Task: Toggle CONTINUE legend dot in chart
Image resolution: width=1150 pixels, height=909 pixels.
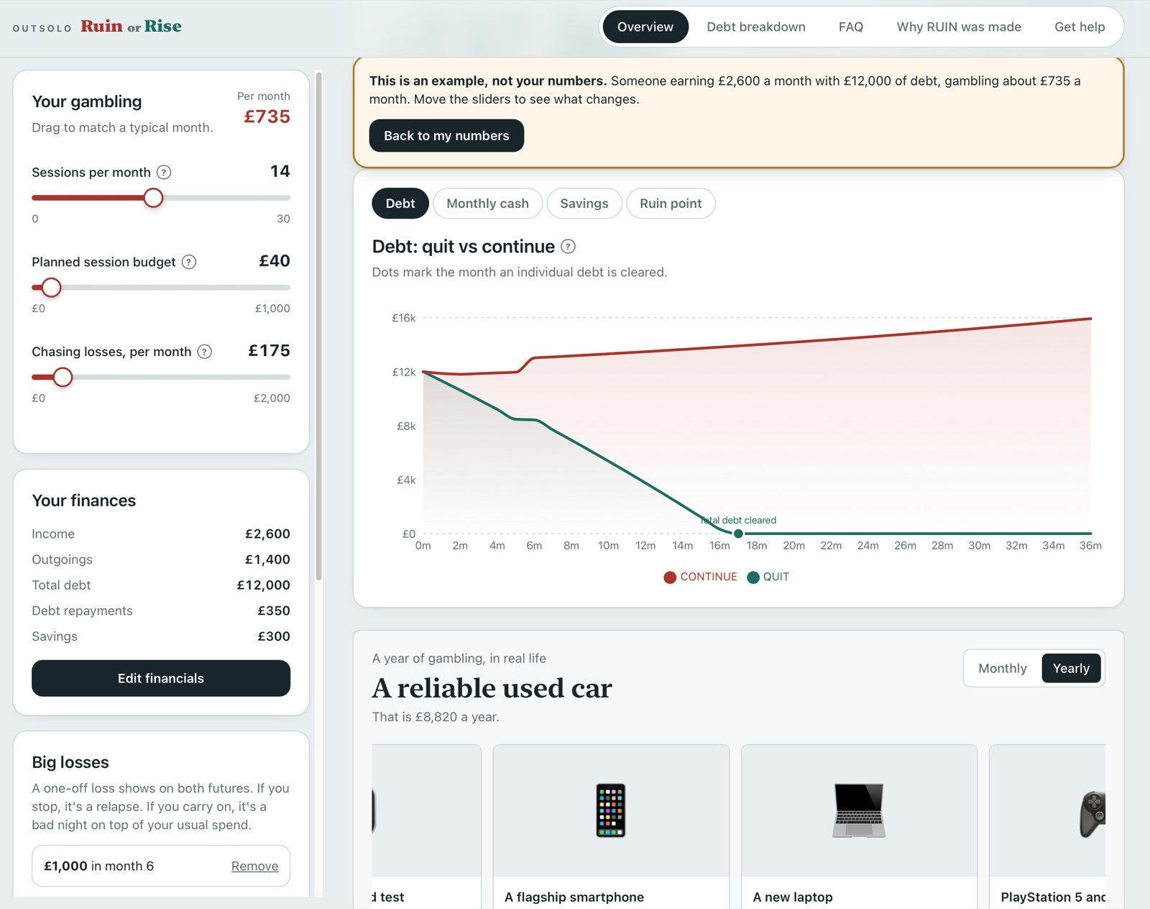Action: [x=670, y=577]
